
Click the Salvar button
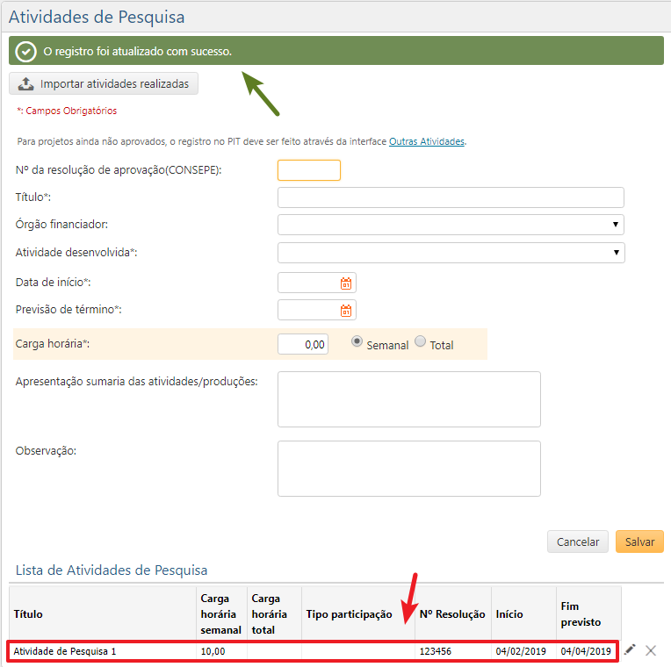click(639, 541)
